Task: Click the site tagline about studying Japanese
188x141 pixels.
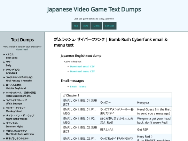Action: pyautogui.click(x=94, y=19)
